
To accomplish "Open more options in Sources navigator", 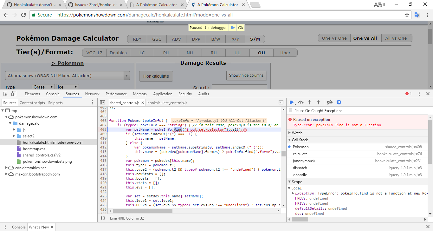I will [x=93, y=102].
